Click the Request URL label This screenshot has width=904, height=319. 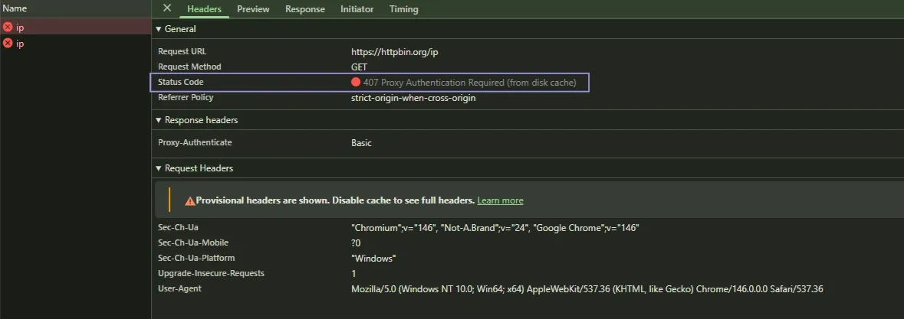point(182,51)
